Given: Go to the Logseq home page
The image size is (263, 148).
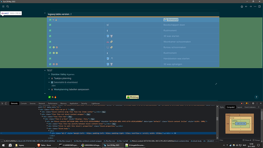Looking at the screenshot, I should 242,6.
